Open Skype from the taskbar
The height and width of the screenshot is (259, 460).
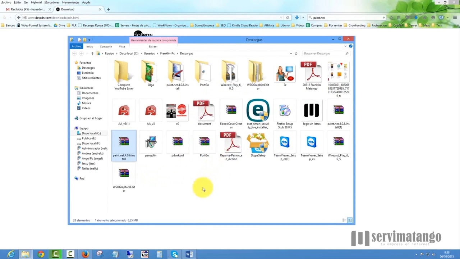pos(174,254)
